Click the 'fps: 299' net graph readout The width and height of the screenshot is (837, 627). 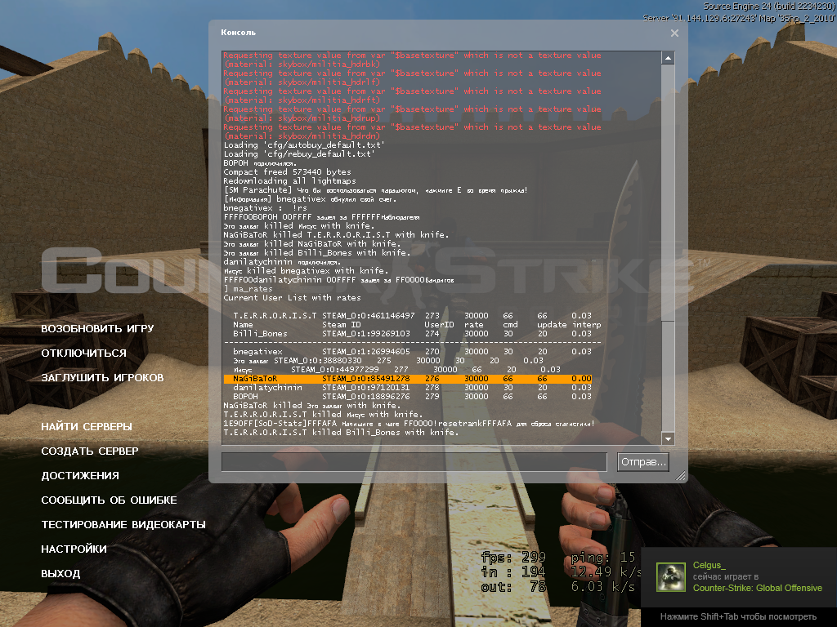click(x=513, y=558)
